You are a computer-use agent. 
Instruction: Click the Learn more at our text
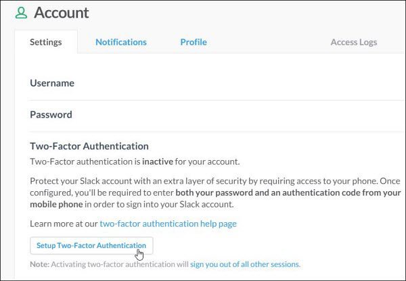click(64, 224)
